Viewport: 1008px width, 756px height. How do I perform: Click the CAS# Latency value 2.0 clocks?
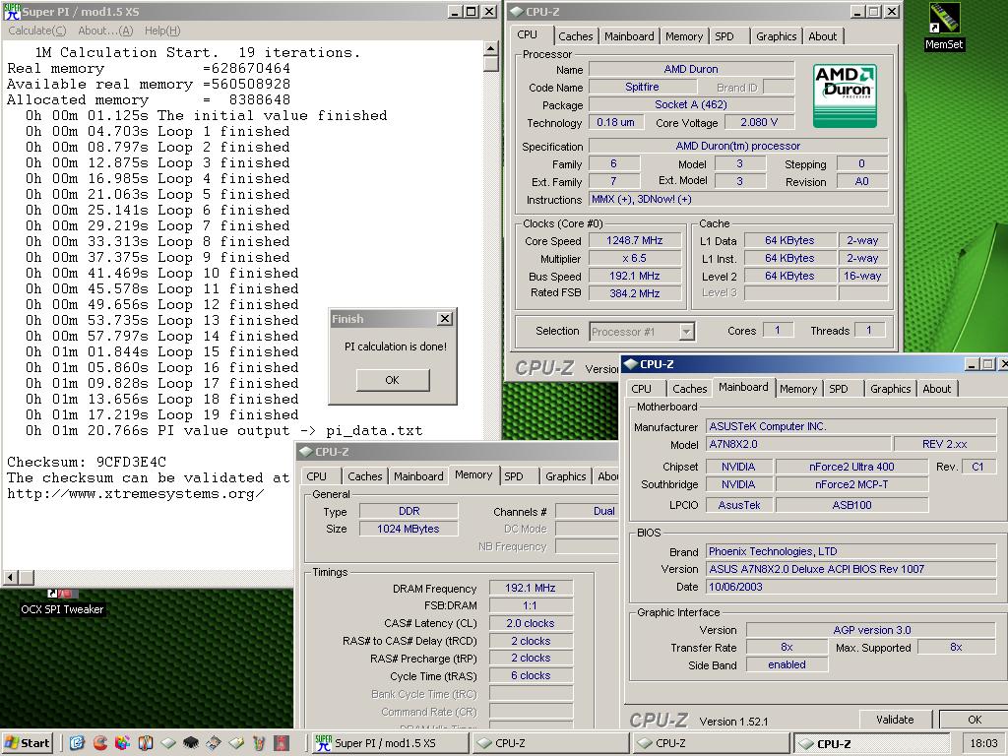[x=531, y=623]
